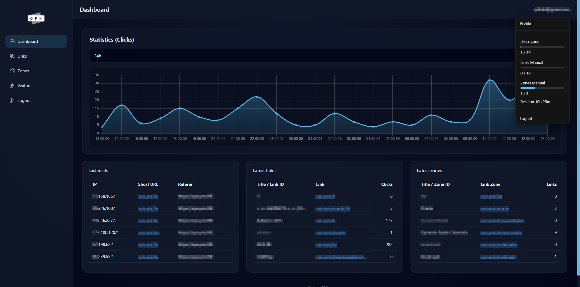Select Logout at the bottom of the account menu
Viewport: 580px width, 287px height.
(526, 118)
